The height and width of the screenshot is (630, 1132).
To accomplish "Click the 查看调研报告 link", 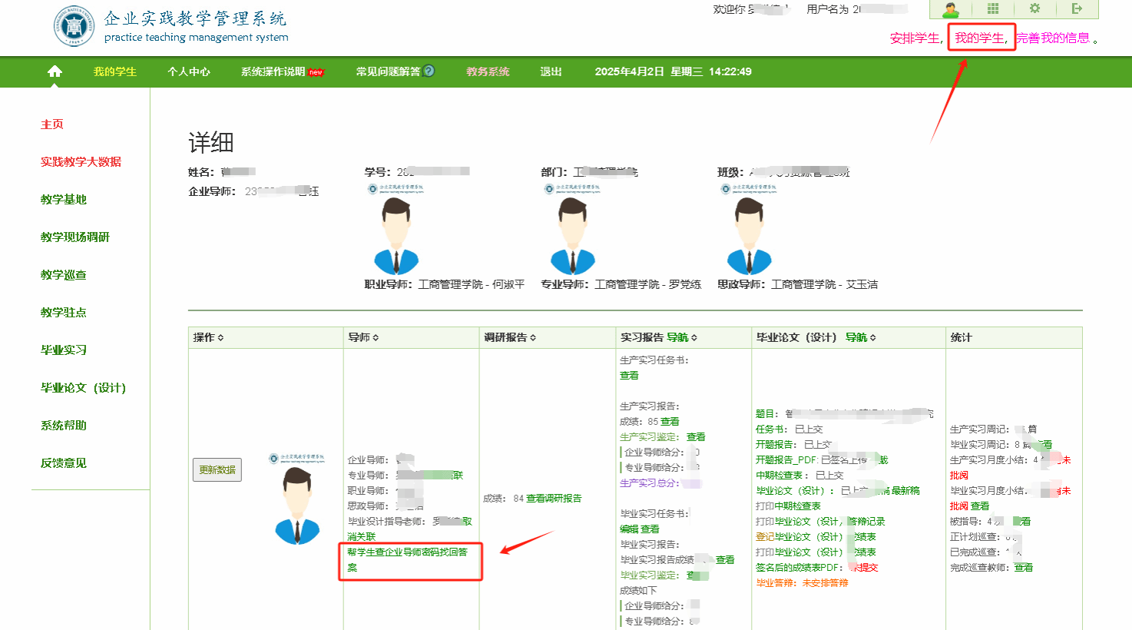I will point(554,498).
